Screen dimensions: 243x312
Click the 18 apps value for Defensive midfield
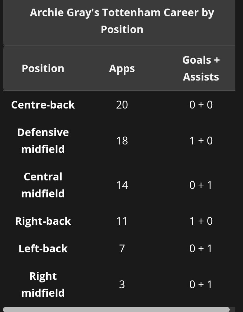pyautogui.click(x=122, y=141)
